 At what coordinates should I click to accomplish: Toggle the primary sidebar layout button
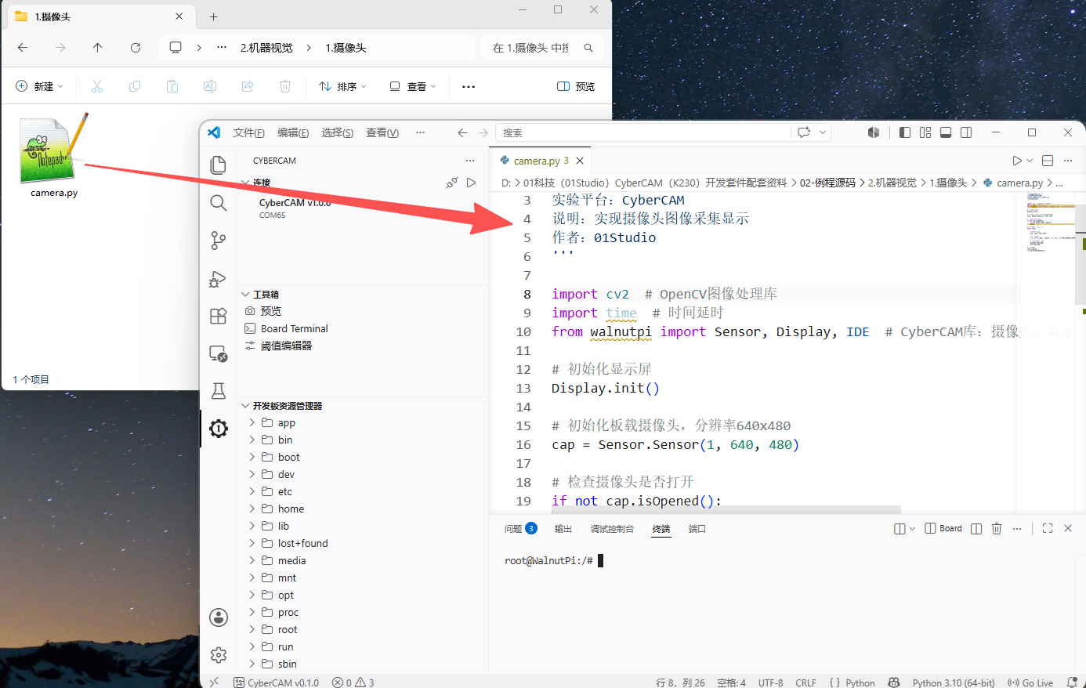coord(905,132)
